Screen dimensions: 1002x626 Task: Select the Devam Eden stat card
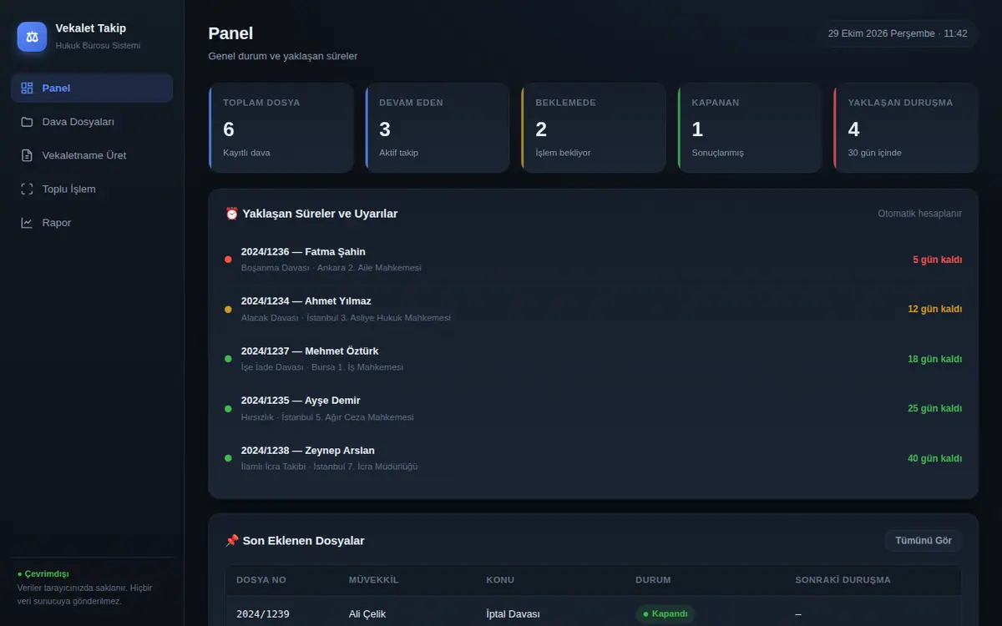pyautogui.click(x=438, y=128)
